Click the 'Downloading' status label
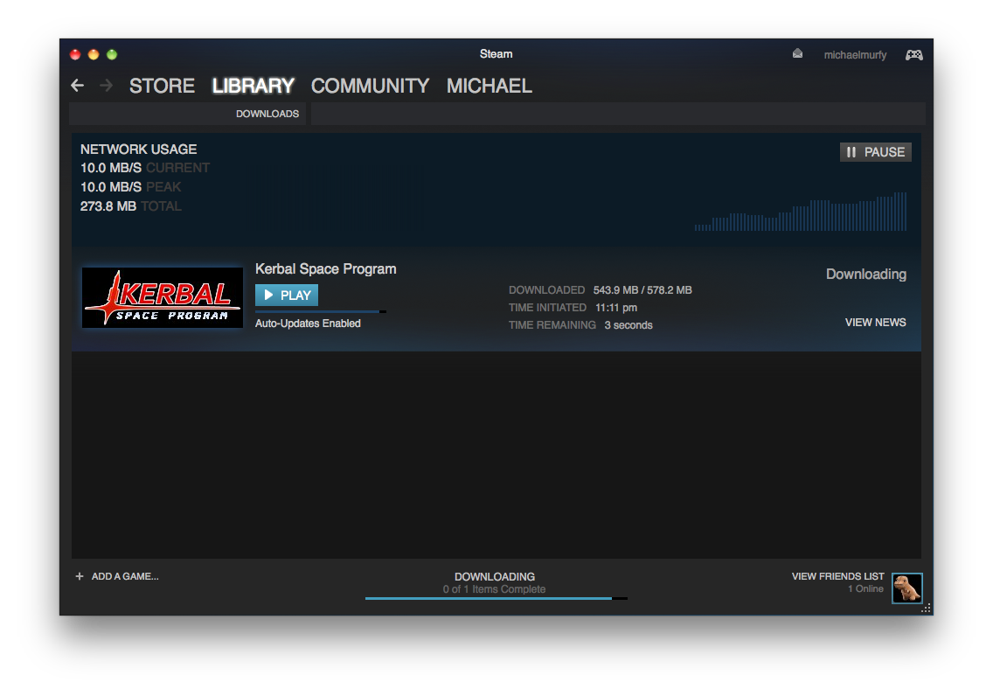Image resolution: width=993 pixels, height=696 pixels. click(x=865, y=275)
